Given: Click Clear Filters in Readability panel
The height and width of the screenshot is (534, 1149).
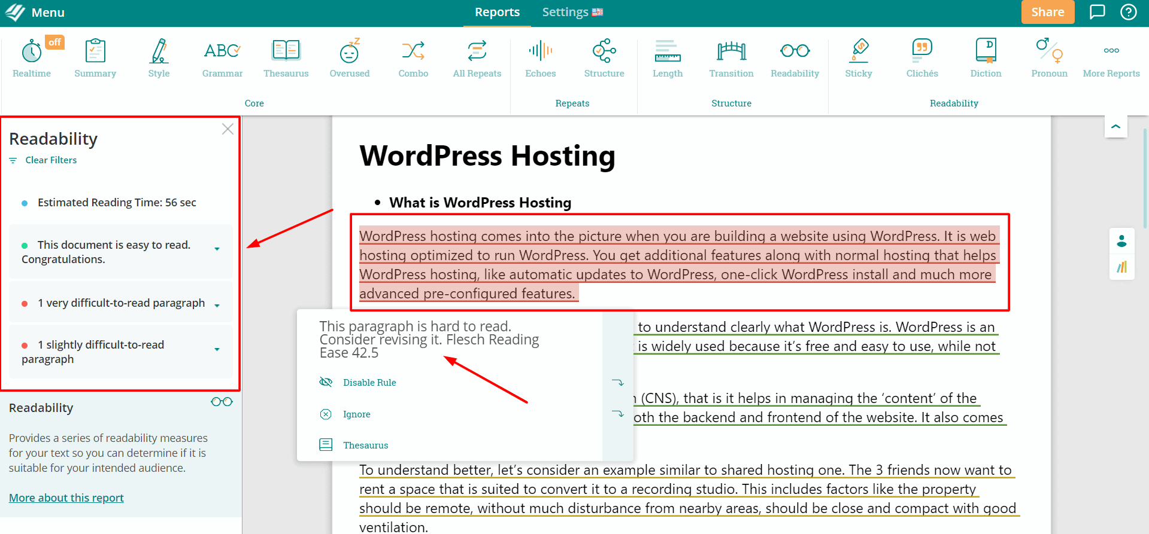Looking at the screenshot, I should [51, 160].
